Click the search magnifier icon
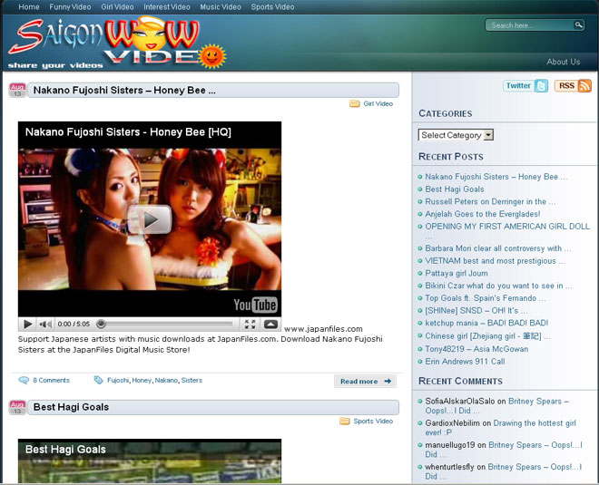 click(x=578, y=24)
